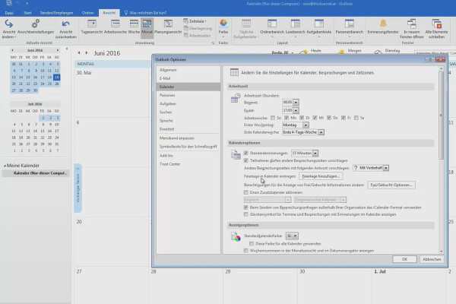Select Menüband anpassen category
Image resolution: width=456 pixels, height=304 pixels.
(x=188, y=138)
